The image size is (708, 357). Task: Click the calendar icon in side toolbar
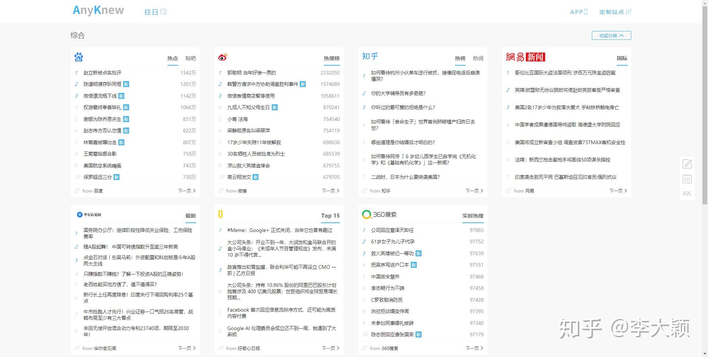687,179
